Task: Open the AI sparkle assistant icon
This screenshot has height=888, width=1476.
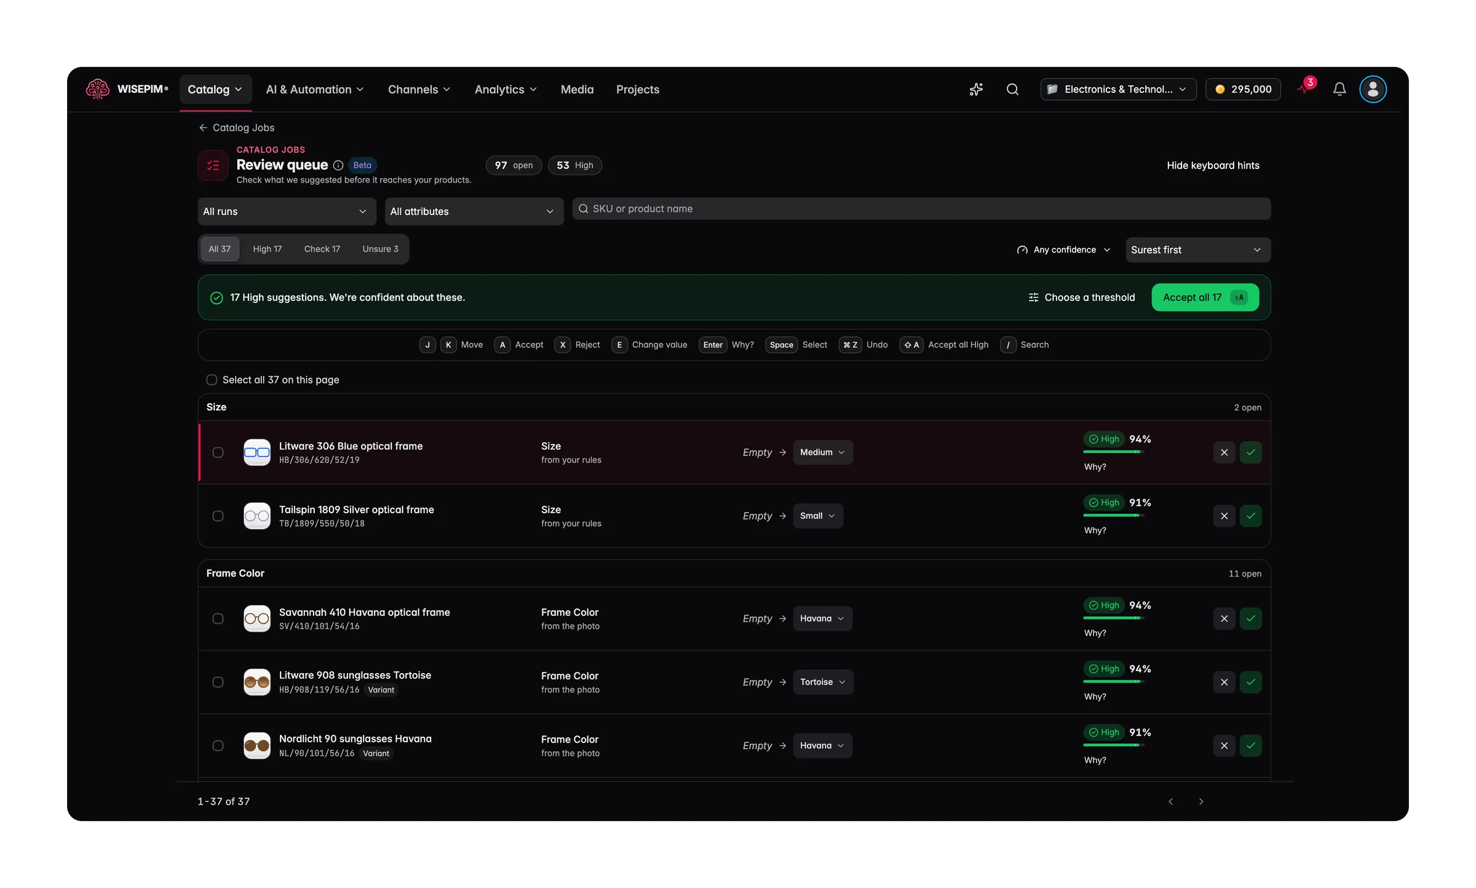Action: (976, 89)
